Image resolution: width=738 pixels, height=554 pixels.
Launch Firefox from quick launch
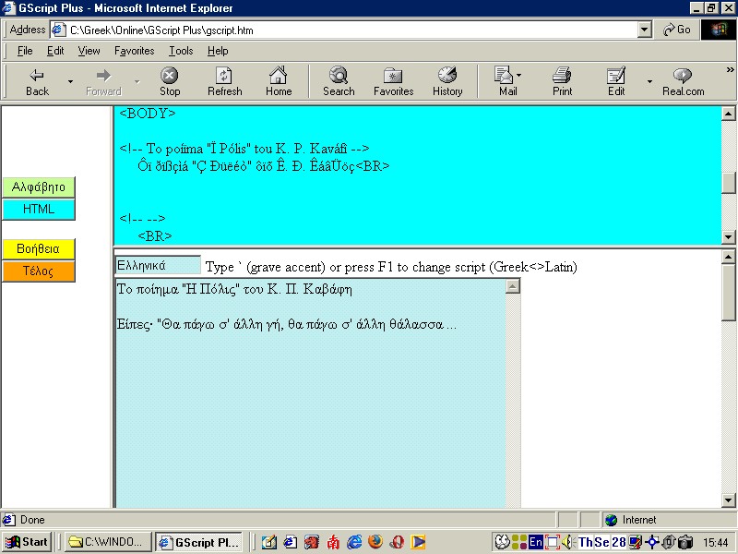[375, 542]
